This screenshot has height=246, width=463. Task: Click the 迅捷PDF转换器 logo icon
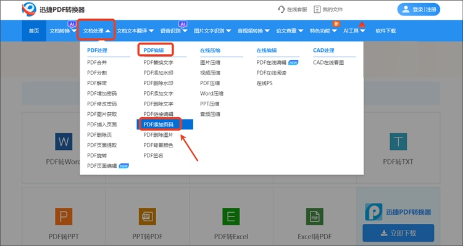[29, 9]
